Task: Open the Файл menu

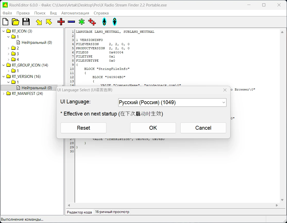Action: point(7,13)
